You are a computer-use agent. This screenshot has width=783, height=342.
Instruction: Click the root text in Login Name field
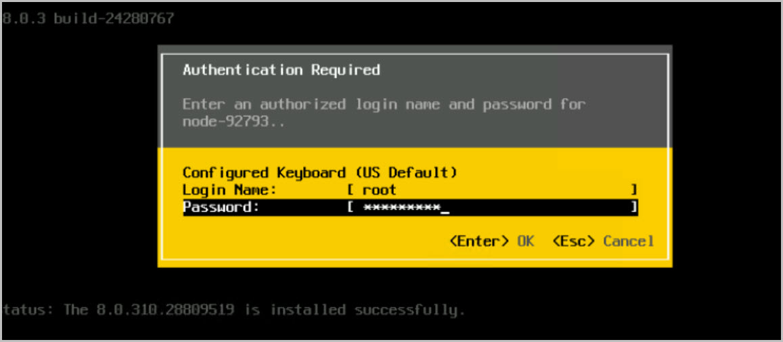point(379,191)
